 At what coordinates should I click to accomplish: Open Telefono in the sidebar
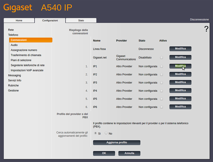tap(13, 35)
